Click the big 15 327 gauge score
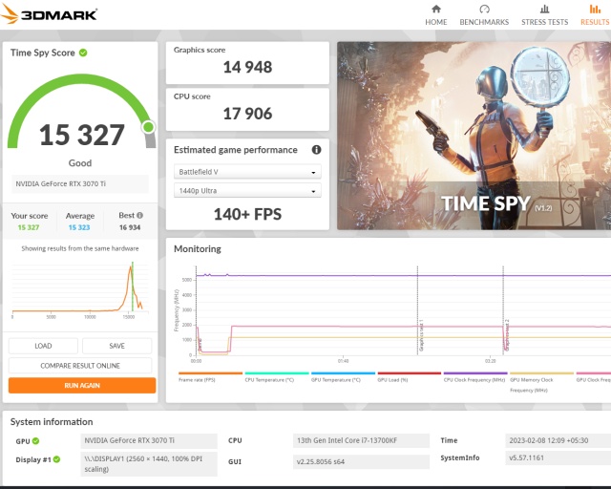611x489 pixels. click(81, 135)
